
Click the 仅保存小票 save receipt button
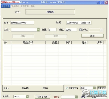pos(42,97)
